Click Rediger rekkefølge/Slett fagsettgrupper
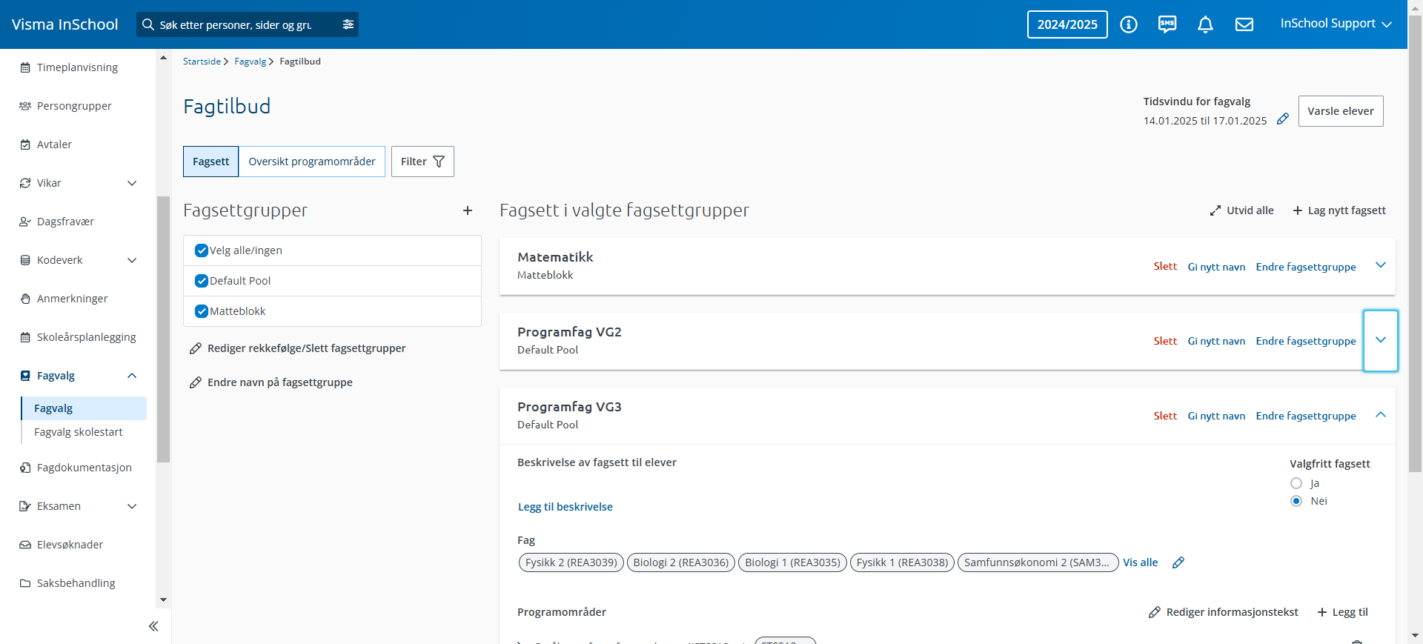The height and width of the screenshot is (644, 1423). pyautogui.click(x=297, y=348)
